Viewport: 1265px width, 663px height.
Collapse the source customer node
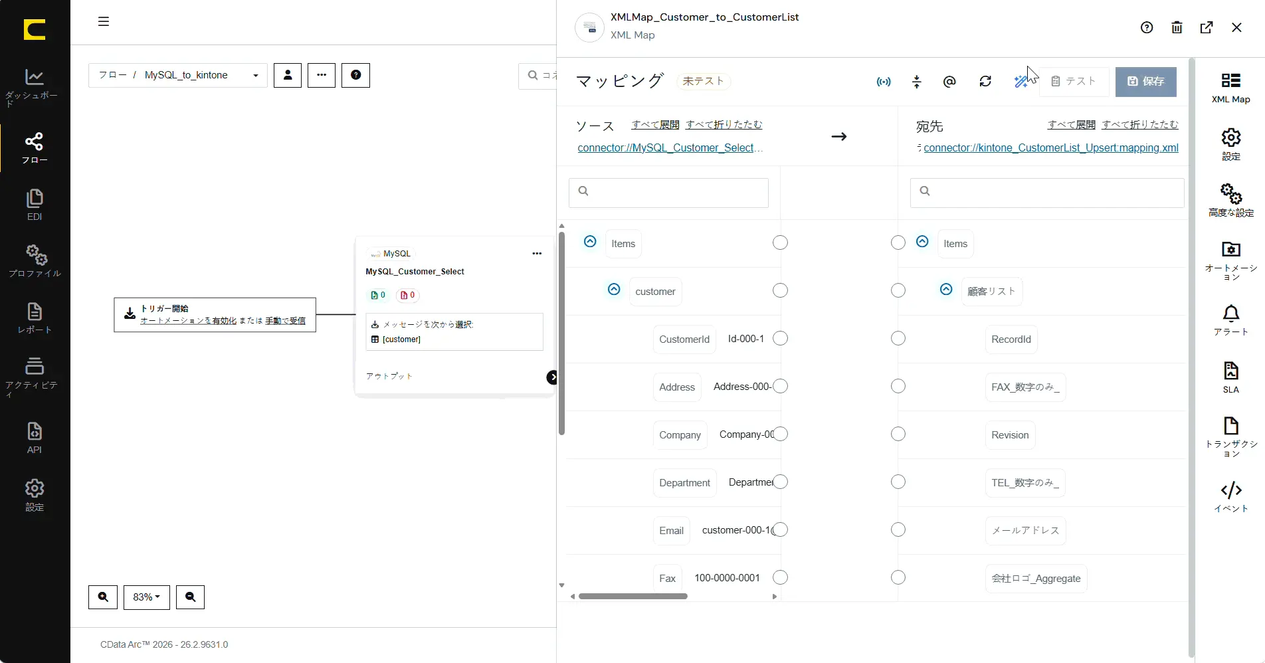[x=614, y=289]
